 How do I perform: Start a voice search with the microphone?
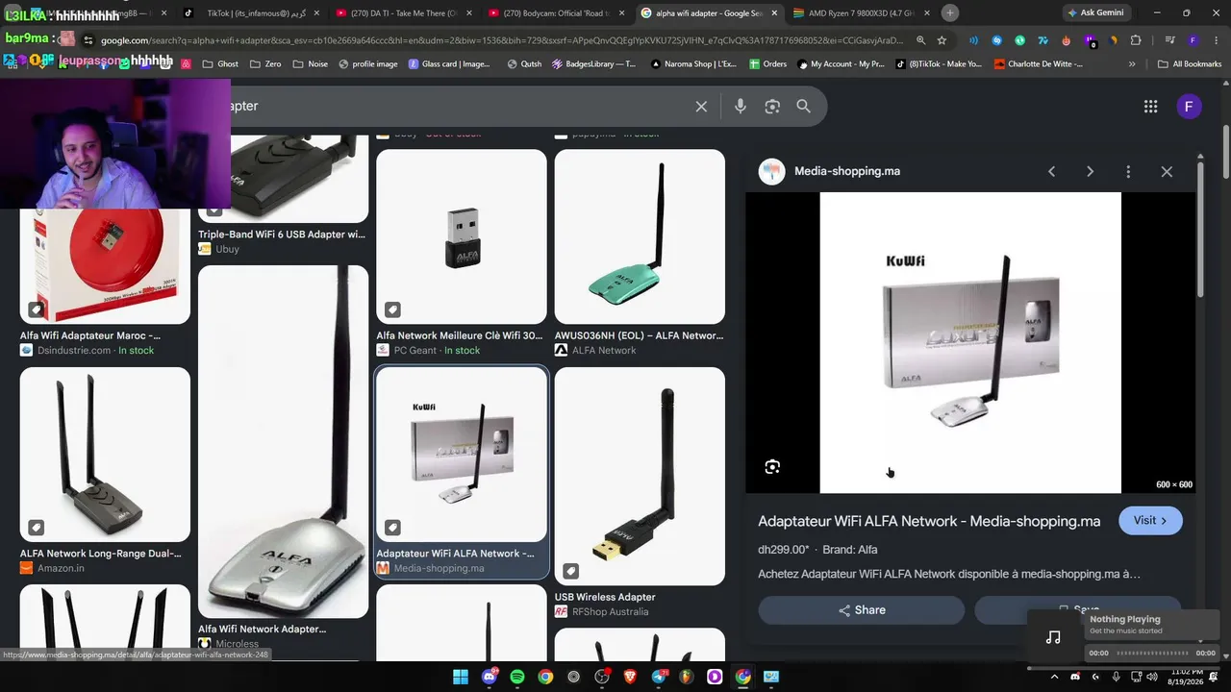pos(741,107)
